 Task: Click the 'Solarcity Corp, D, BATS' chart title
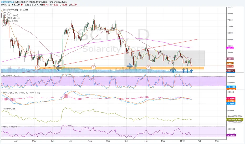point(16,10)
